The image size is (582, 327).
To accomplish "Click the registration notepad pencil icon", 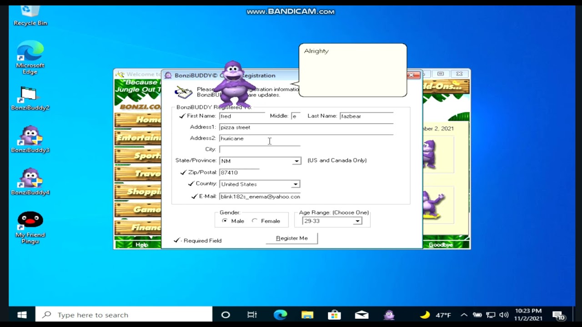I will click(x=184, y=92).
